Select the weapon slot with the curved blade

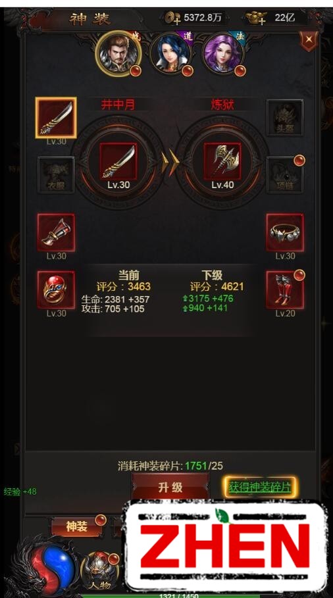point(56,118)
